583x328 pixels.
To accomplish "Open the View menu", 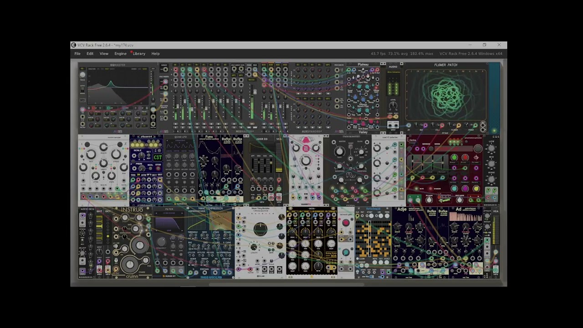I will [x=104, y=54].
